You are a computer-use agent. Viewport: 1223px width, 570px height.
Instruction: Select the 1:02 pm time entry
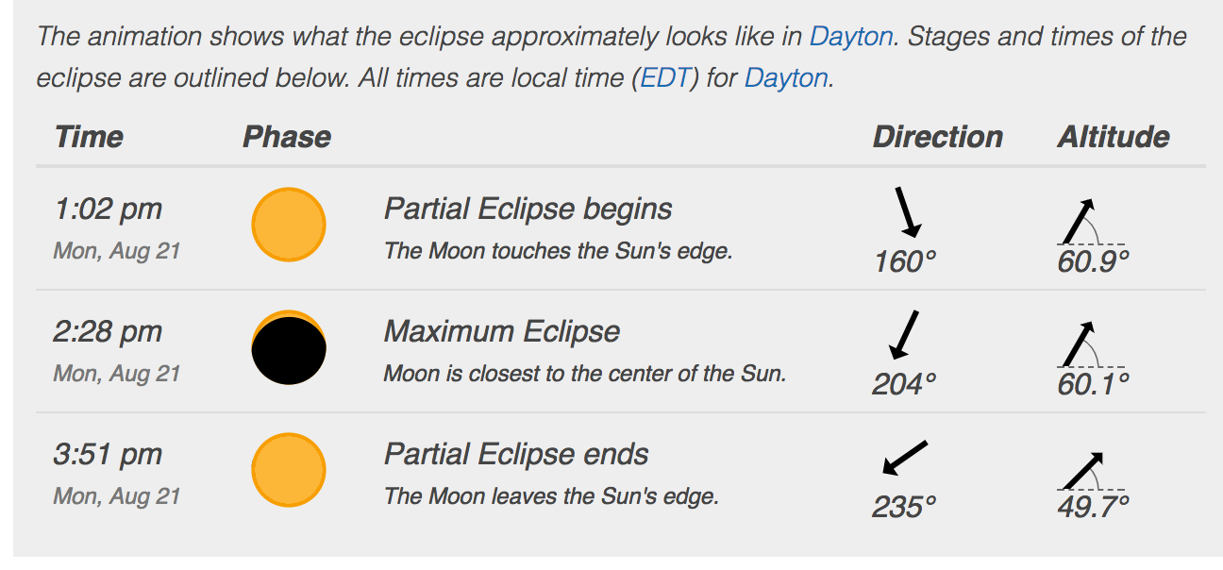108,209
